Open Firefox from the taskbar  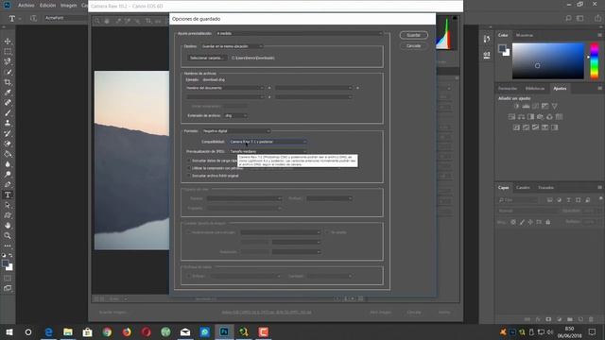[x=127, y=331]
